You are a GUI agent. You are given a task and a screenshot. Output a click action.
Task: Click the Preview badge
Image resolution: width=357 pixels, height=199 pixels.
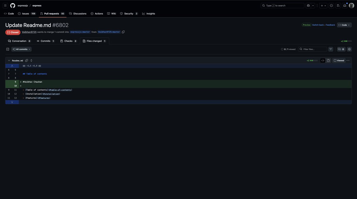click(306, 25)
